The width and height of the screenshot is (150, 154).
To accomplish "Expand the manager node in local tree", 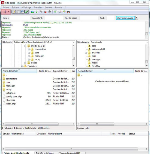I will (29, 56).
